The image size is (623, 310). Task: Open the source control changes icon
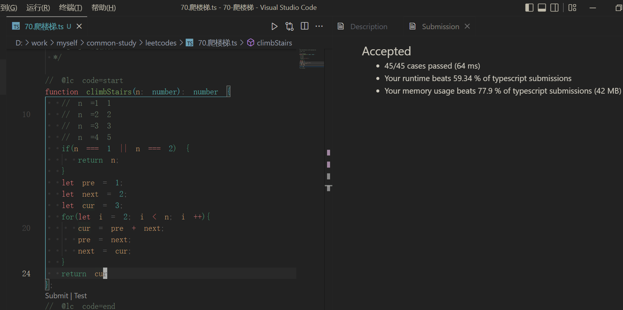click(290, 26)
